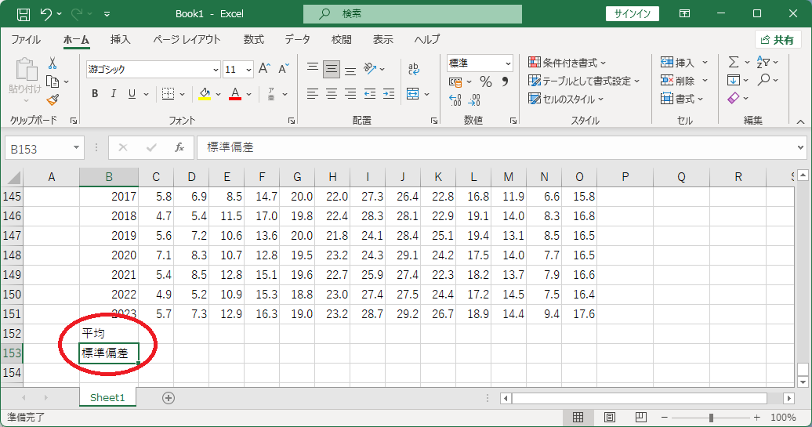This screenshot has width=812, height=427.
Task: Click insert function fx icon
Action: click(x=179, y=148)
